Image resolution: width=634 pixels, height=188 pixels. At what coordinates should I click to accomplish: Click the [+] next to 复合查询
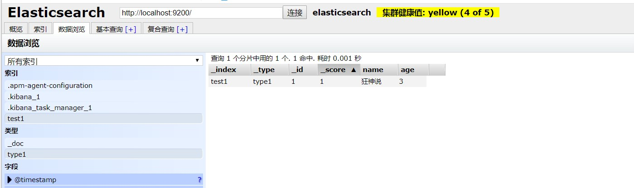pos(182,29)
